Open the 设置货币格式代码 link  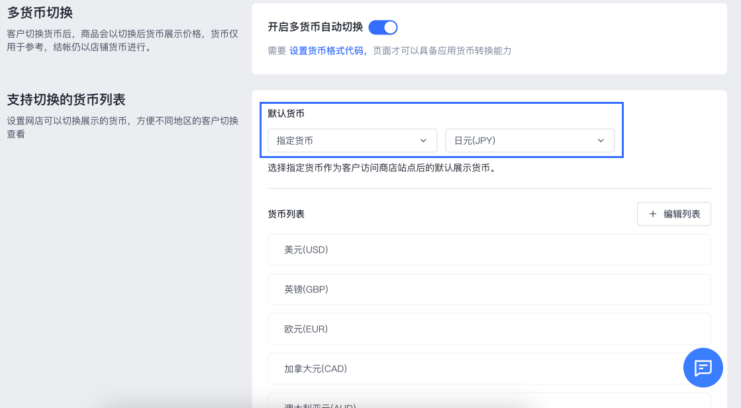tap(328, 51)
